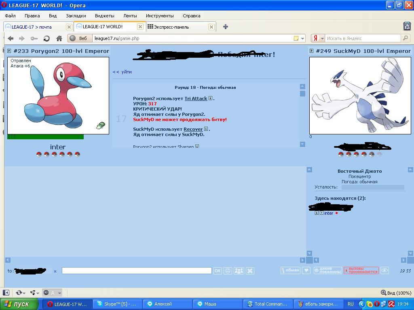Open the smiley emoticon picker
Image resolution: width=414 pixels, height=310 pixels.
point(228,271)
